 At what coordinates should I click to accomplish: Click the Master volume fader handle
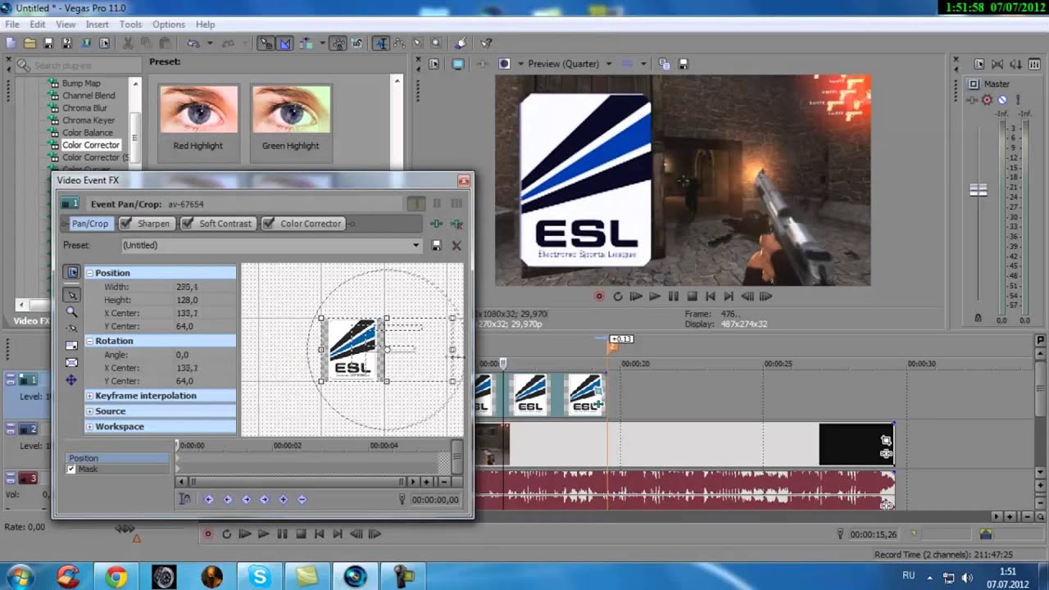[979, 190]
